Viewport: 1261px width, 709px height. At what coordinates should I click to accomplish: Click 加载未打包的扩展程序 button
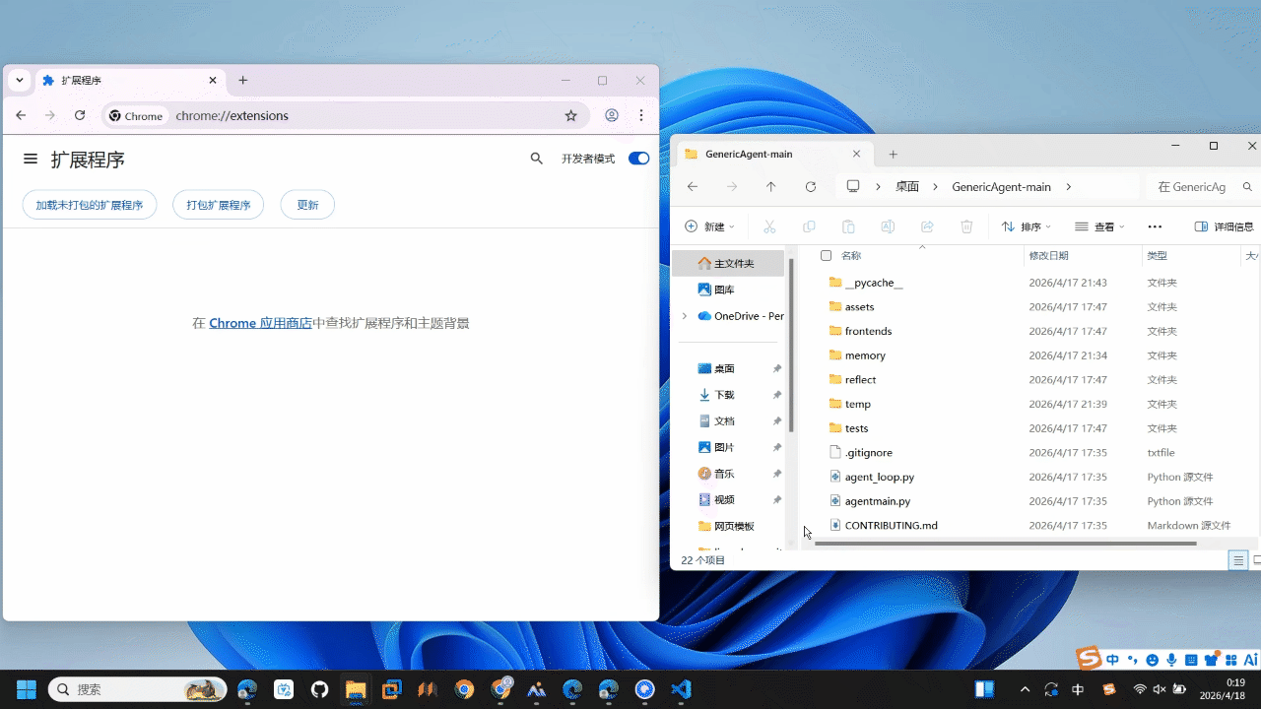[90, 205]
